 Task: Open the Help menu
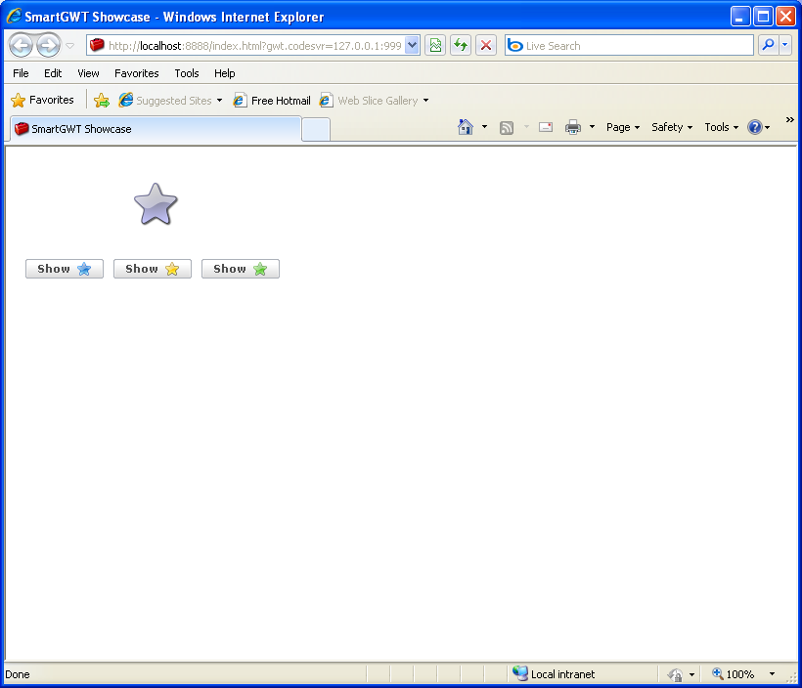tap(225, 73)
